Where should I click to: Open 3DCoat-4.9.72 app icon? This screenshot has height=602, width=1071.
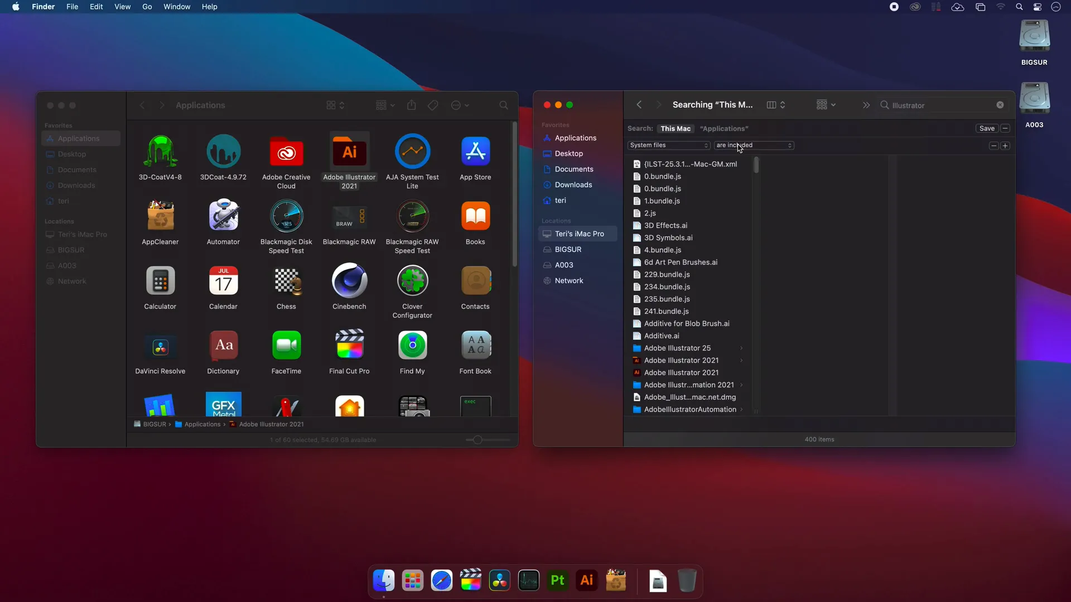click(223, 151)
